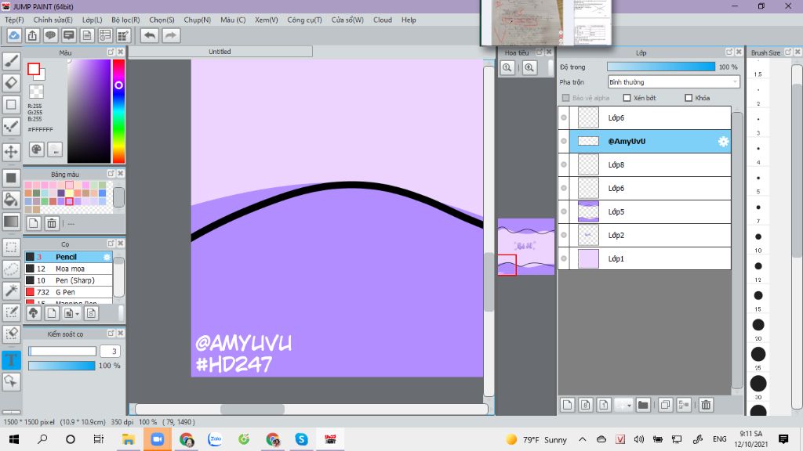803x451 pixels.
Task: Toggle visibility of layer Lớp8
Action: pos(564,164)
